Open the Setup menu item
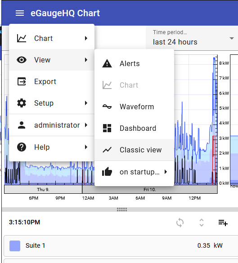This screenshot has height=263, width=238. click(52, 103)
